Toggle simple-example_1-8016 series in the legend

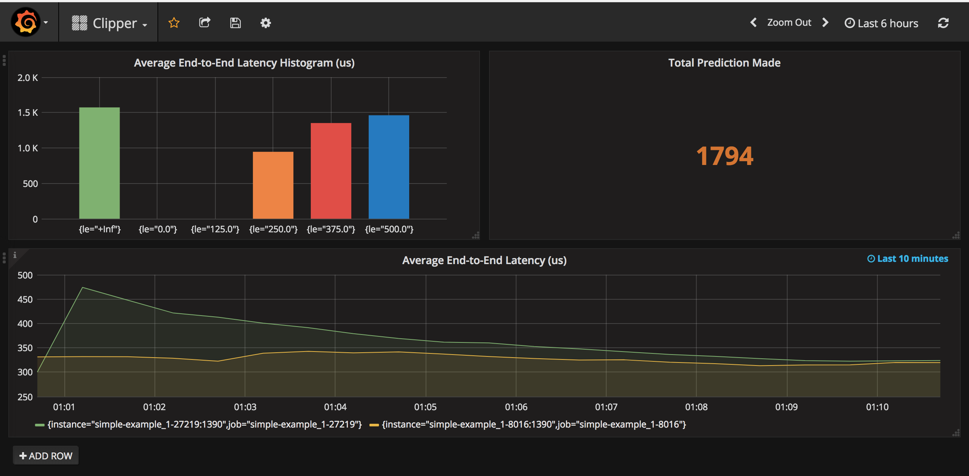click(x=533, y=425)
